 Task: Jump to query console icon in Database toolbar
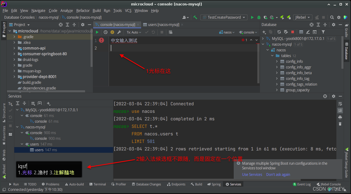tap(315, 32)
